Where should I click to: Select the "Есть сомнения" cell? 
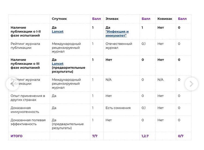(118, 108)
